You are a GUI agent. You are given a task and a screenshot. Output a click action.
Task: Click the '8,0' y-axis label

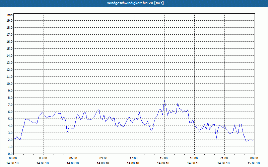(x=10, y=98)
